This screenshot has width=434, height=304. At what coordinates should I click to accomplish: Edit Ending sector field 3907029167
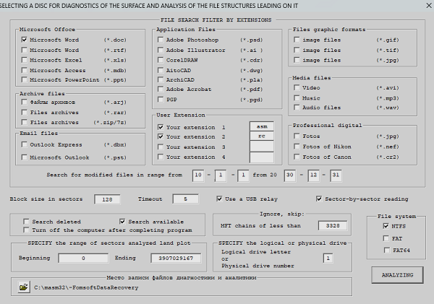[176, 258]
